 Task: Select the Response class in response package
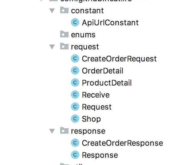100,155
